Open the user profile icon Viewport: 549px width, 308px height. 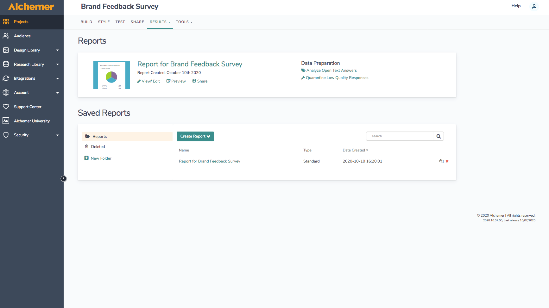pos(534,7)
